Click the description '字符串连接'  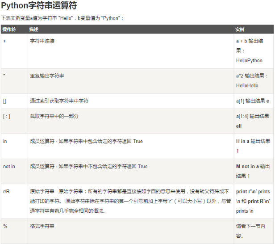tap(42, 41)
